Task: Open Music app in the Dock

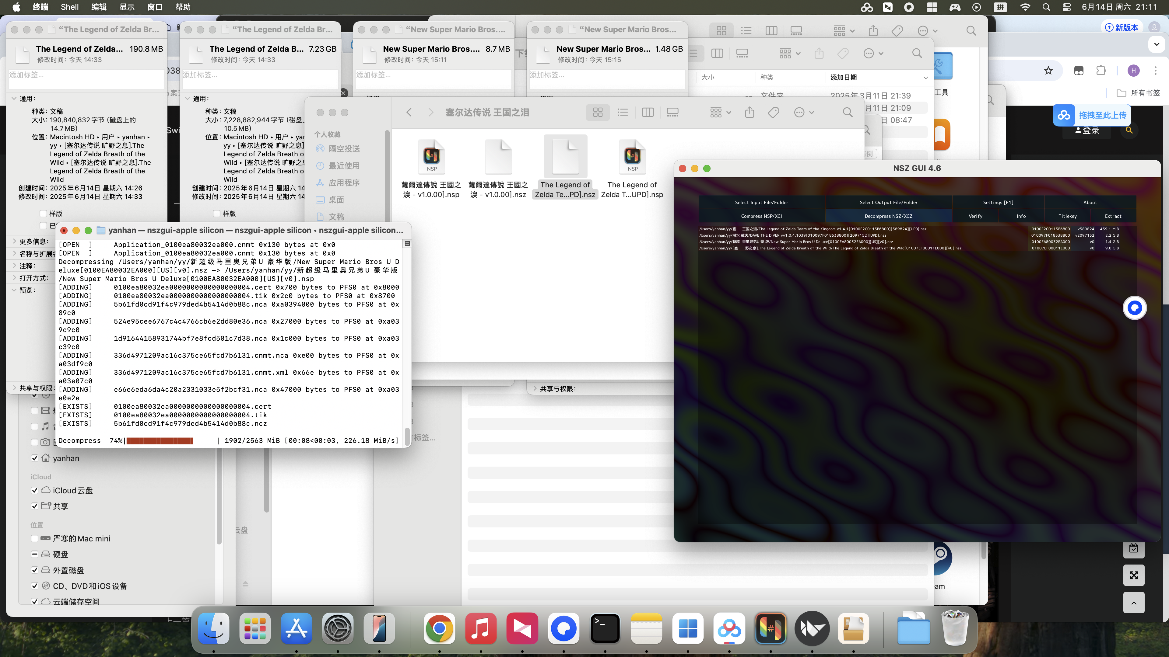Action: click(481, 628)
